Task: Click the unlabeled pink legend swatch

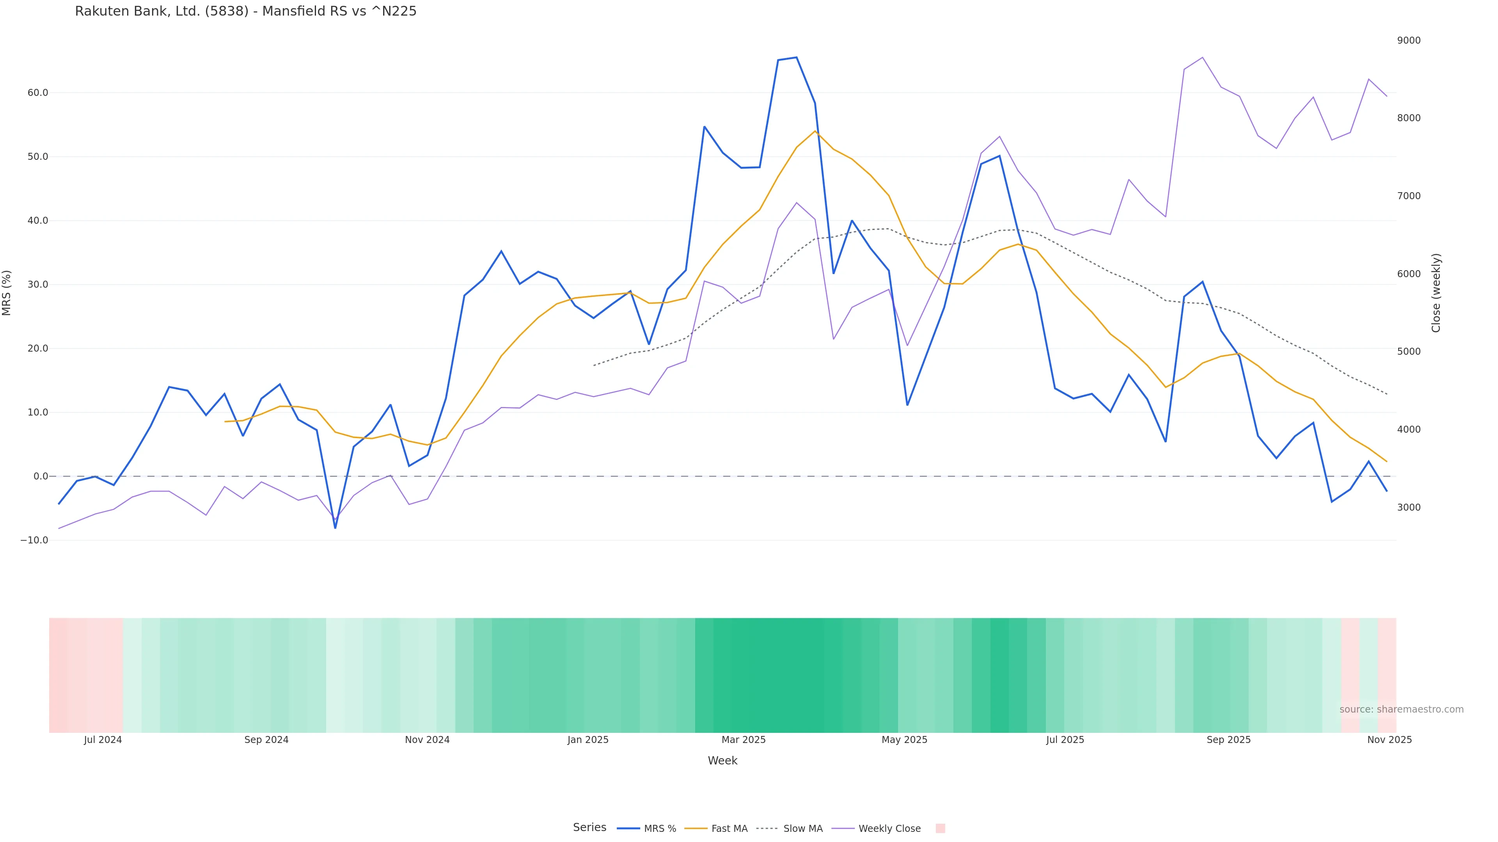Action: coord(940,829)
